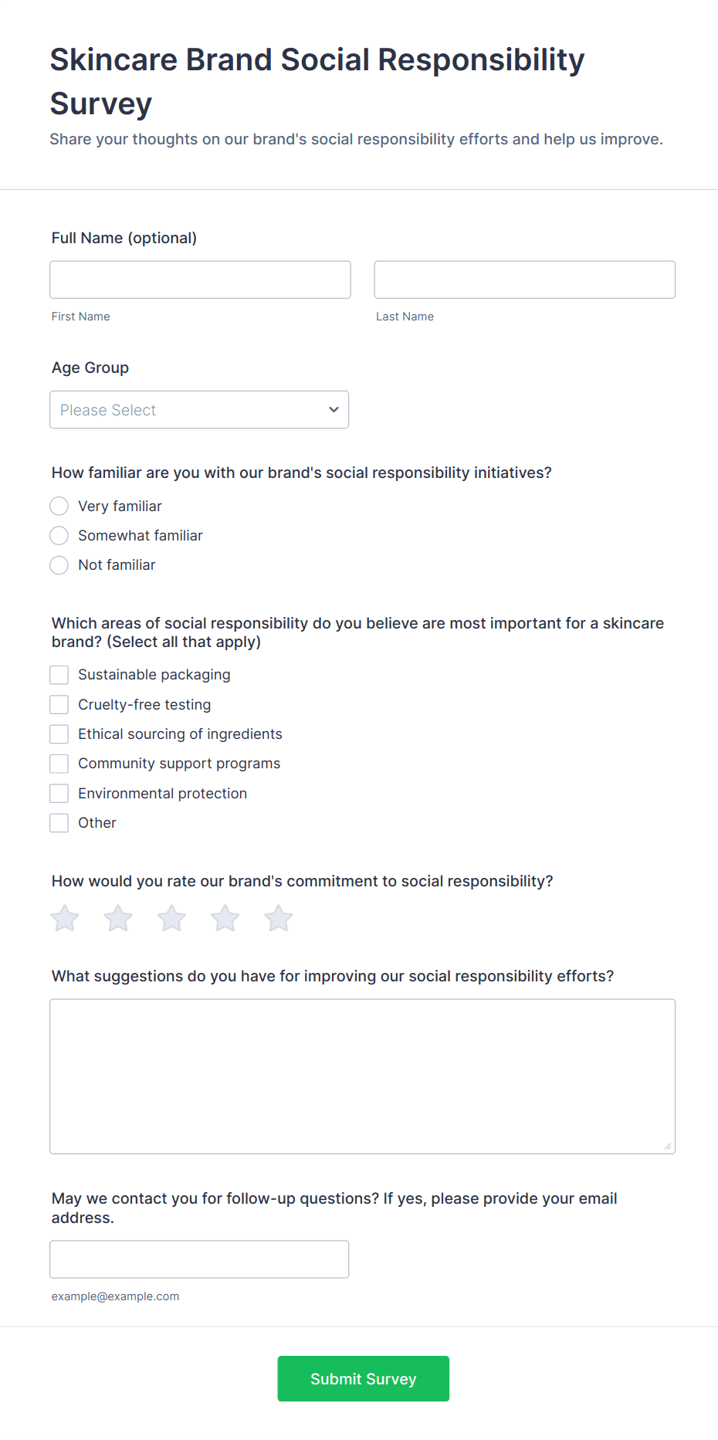718x1440 pixels.
Task: Rate commitment with the first star
Action: tap(65, 918)
